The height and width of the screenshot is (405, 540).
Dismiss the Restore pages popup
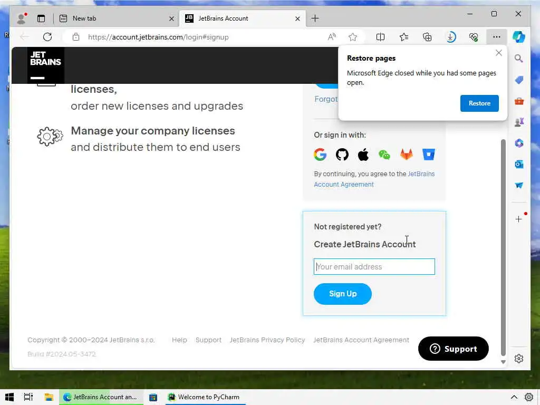pos(499,53)
